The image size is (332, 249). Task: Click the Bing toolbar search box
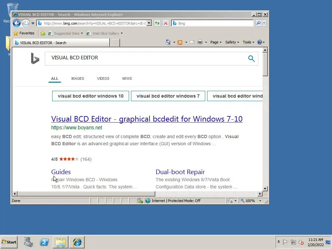click(212, 23)
